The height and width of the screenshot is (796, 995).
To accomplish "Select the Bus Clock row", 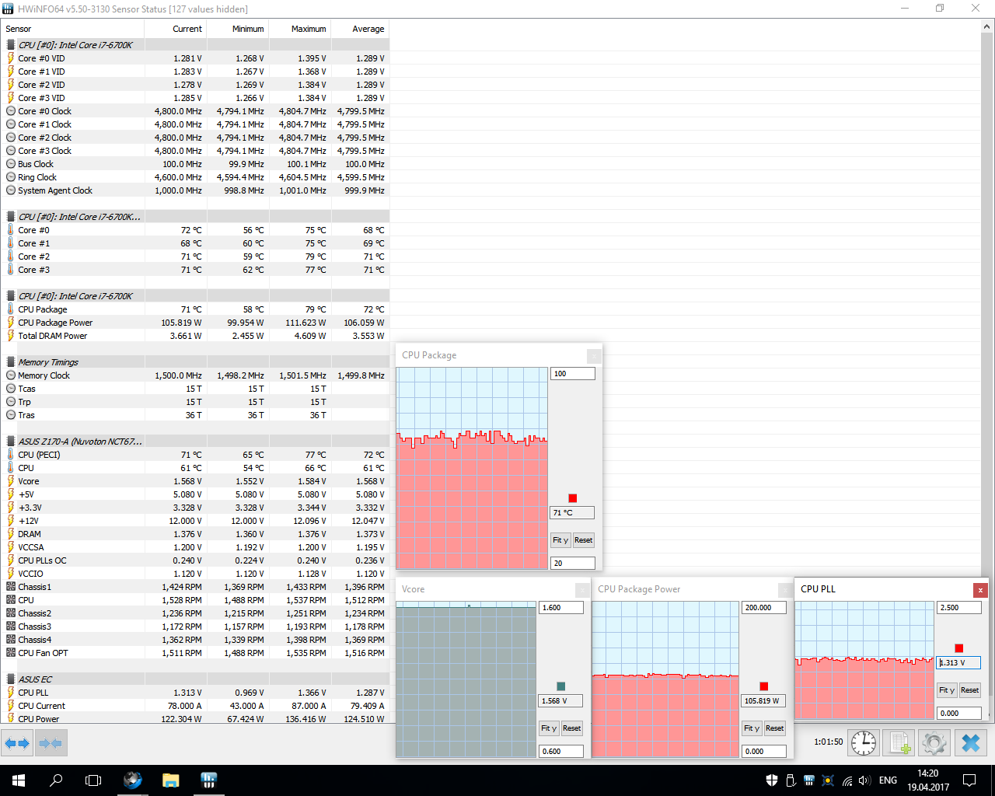I will [195, 164].
